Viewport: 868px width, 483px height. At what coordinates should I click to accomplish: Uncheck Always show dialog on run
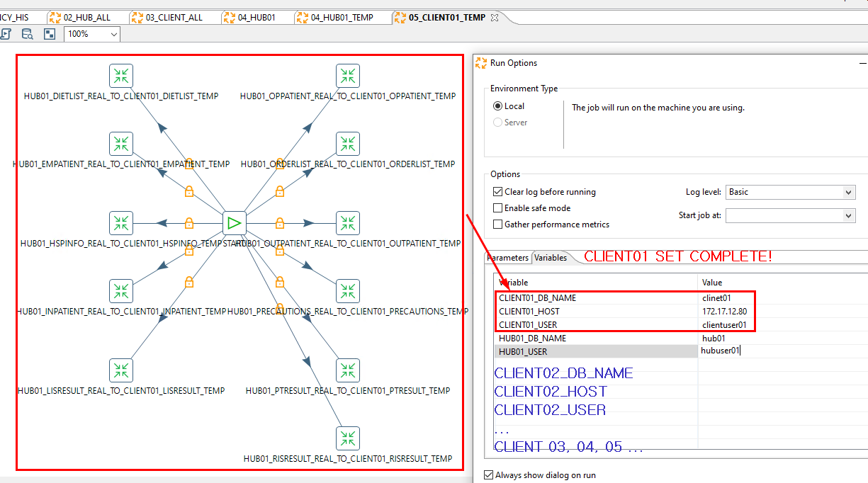point(488,475)
